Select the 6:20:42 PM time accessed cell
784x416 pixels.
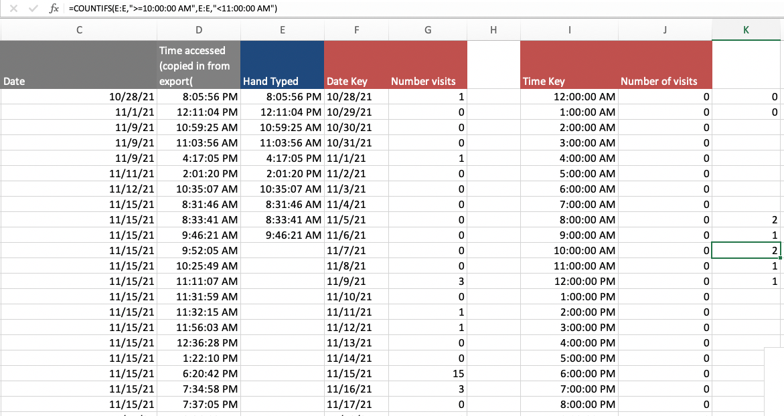[x=198, y=374]
